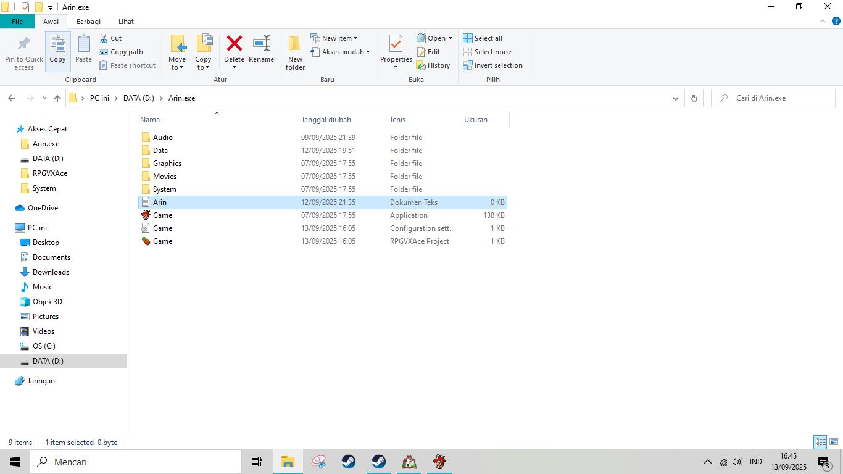Open file History
This screenshot has width=843, height=474.
pyautogui.click(x=433, y=65)
